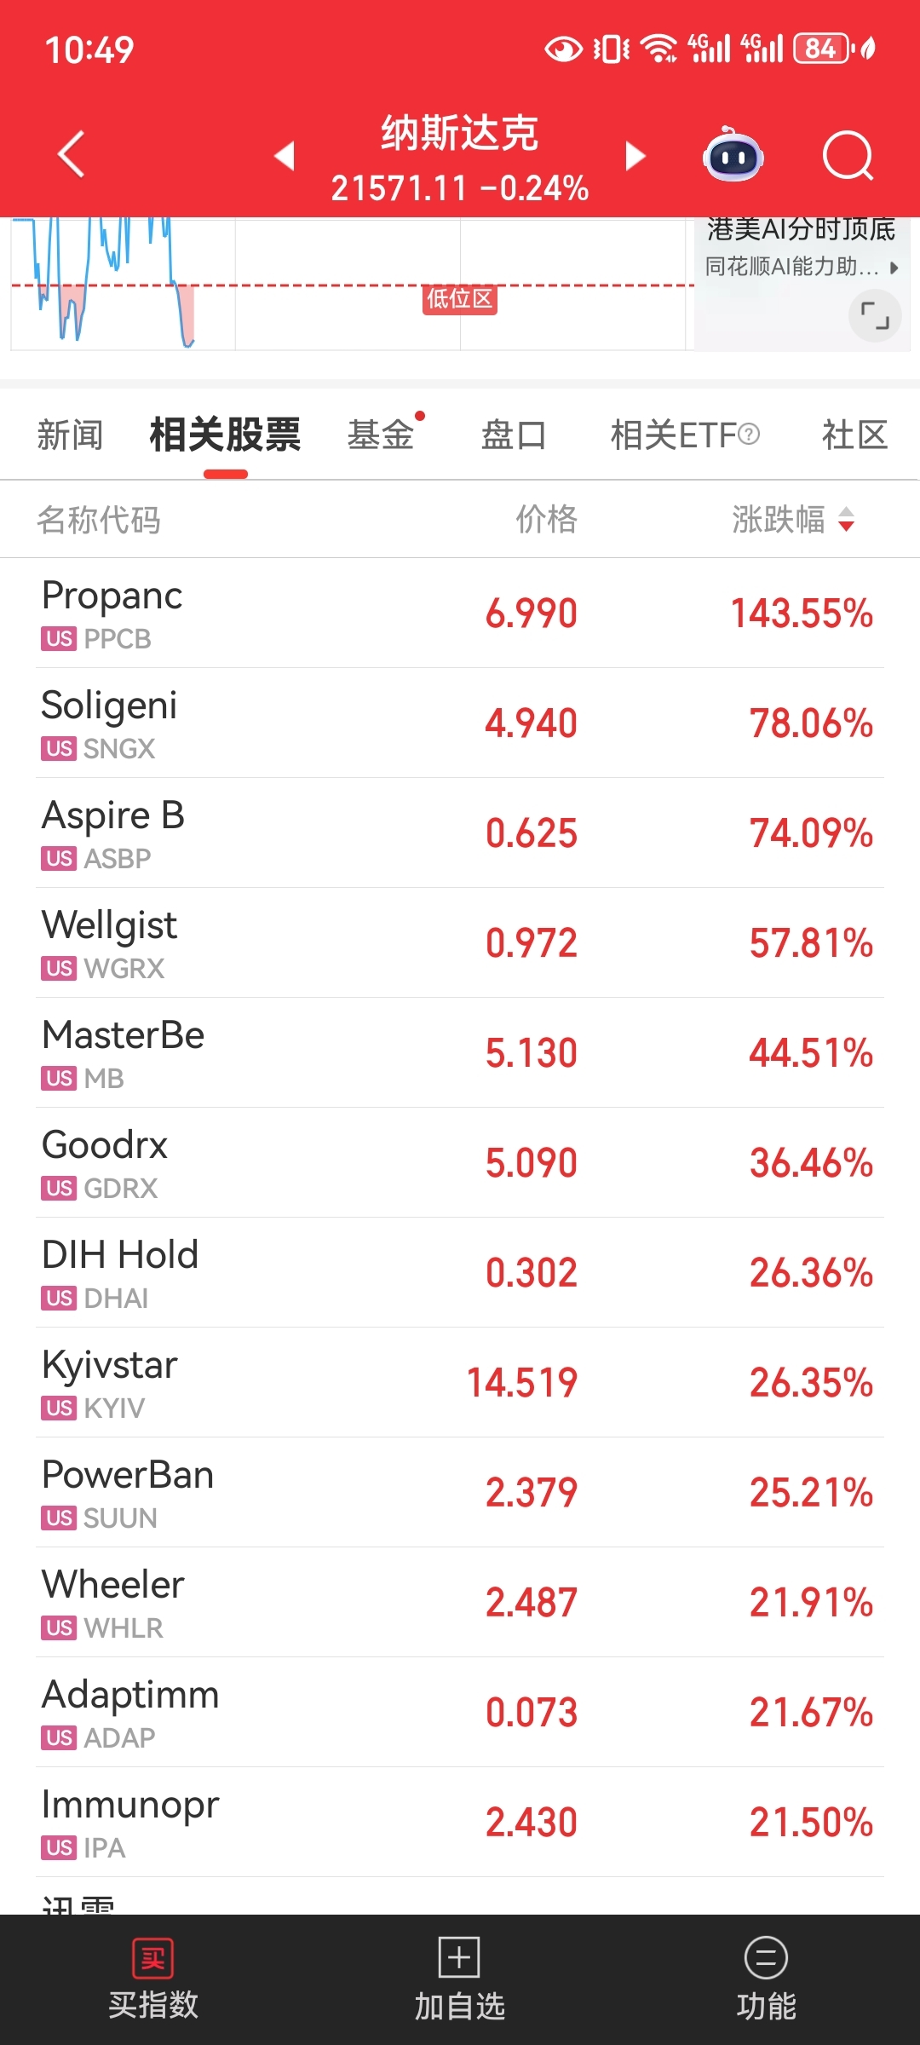Switch to the 新闻 tab
The width and height of the screenshot is (920, 2045).
(70, 435)
